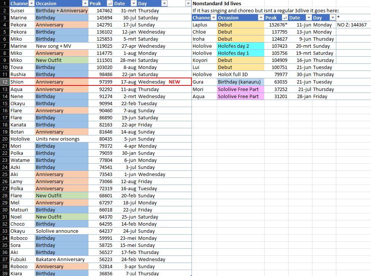Click the red 'NEW' label
Viewport: 371px width, 276px height.
pos(174,82)
